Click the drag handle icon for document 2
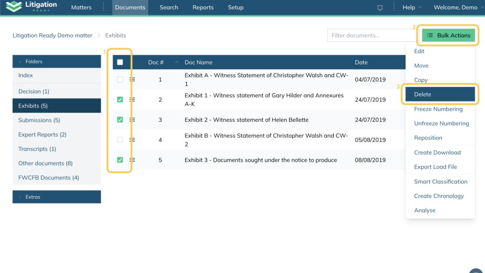The height and width of the screenshot is (273, 485). (x=132, y=100)
